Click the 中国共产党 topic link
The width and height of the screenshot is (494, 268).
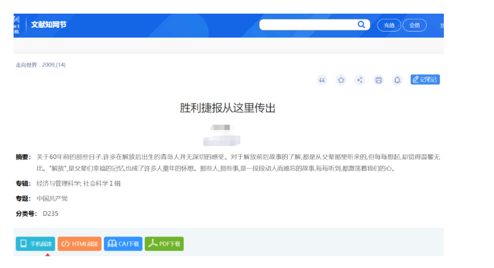(x=52, y=198)
